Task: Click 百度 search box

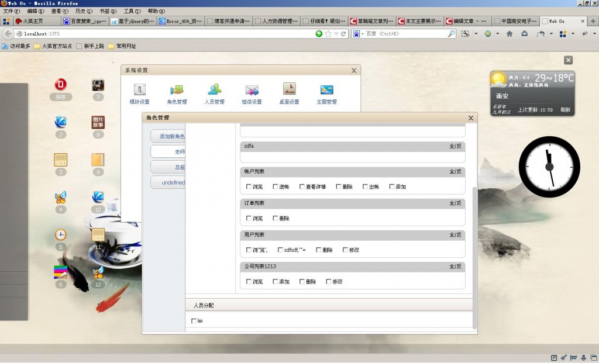Action: tap(406, 33)
